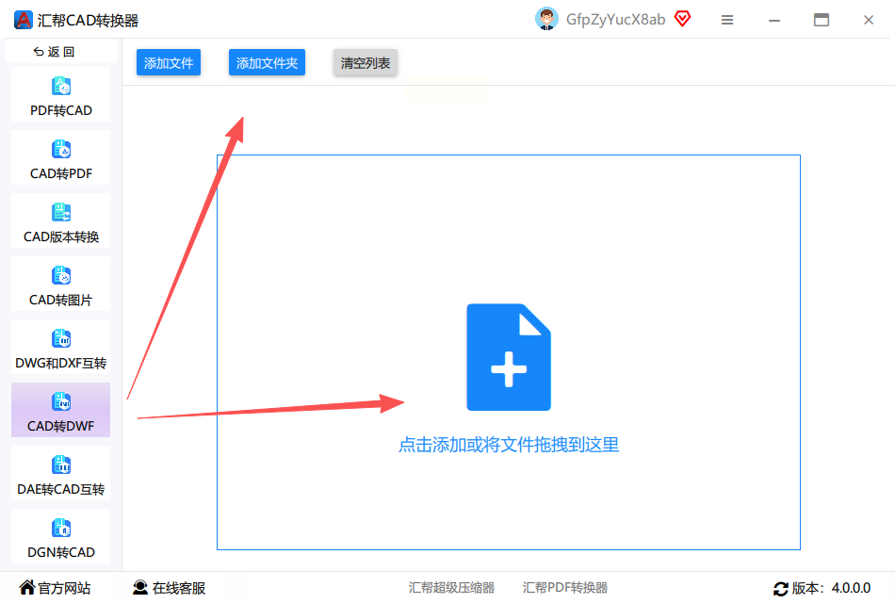The image size is (895, 603).
Task: Open the DAE转CAD互转 icon
Action: click(x=61, y=464)
